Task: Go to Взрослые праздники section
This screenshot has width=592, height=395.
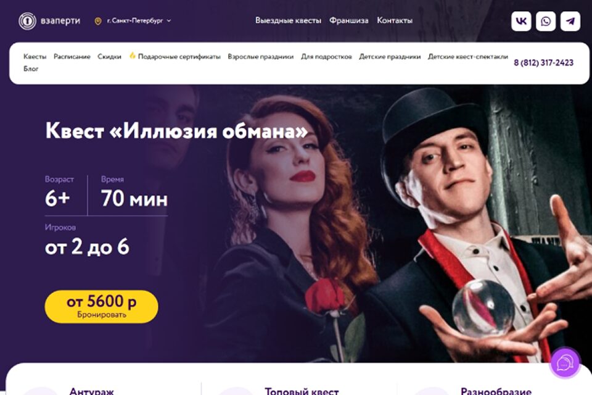Action: click(260, 57)
